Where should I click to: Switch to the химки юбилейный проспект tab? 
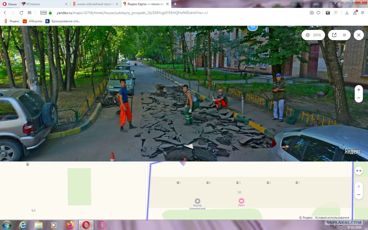click(x=95, y=4)
